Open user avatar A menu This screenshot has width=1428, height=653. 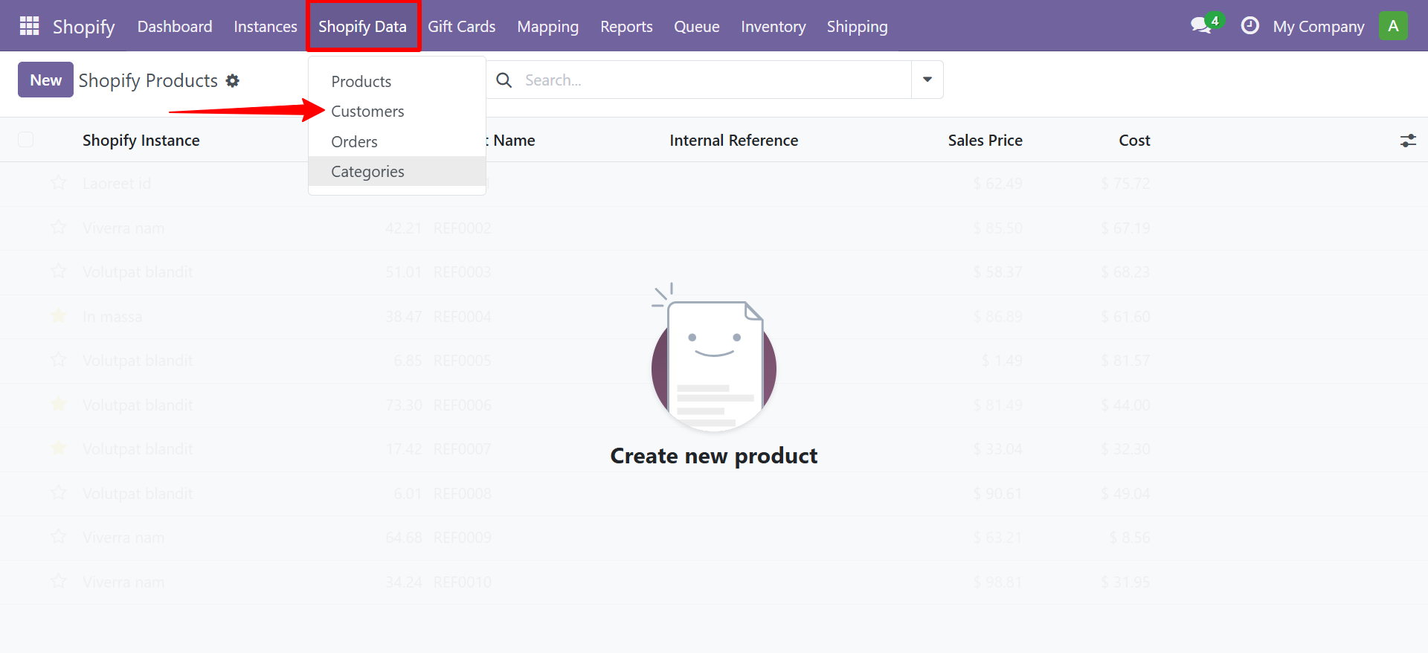pyautogui.click(x=1393, y=26)
